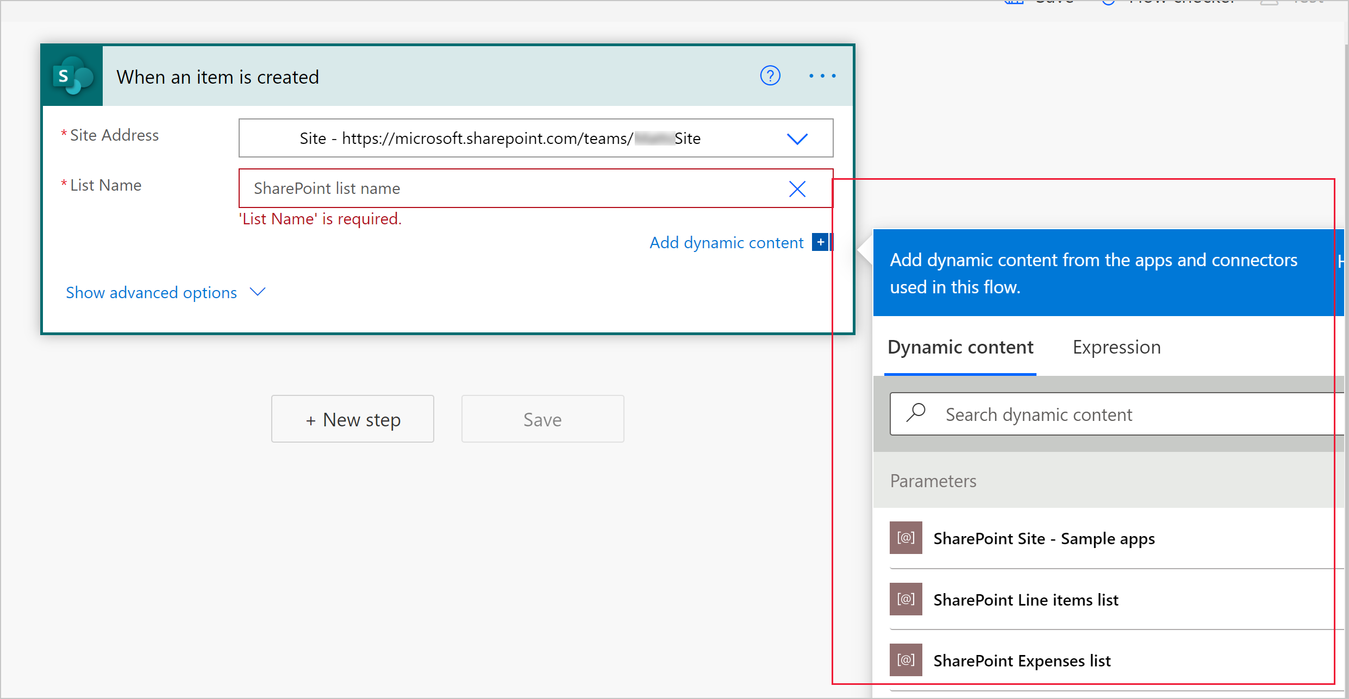
Task: Click the add dynamic content plus icon
Action: pos(822,243)
